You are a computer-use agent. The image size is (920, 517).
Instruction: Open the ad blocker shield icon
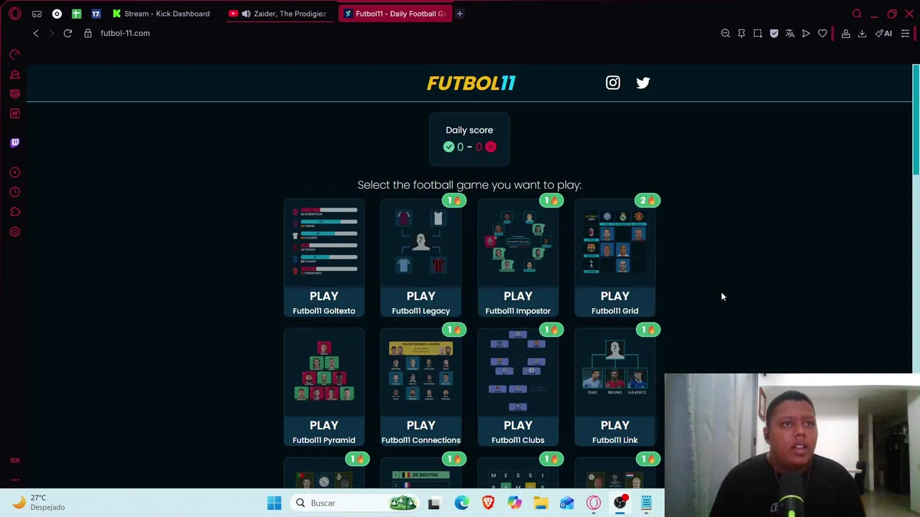pyautogui.click(x=774, y=33)
